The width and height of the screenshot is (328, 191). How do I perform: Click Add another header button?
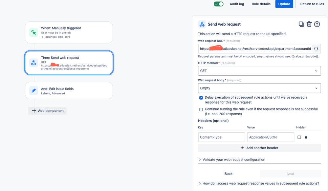259,148
